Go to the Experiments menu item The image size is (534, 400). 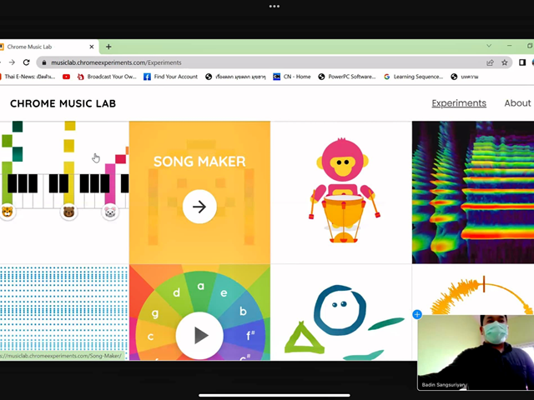(x=459, y=103)
